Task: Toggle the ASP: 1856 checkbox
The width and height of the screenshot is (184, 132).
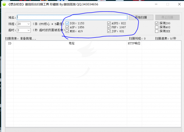Action: 67,27
